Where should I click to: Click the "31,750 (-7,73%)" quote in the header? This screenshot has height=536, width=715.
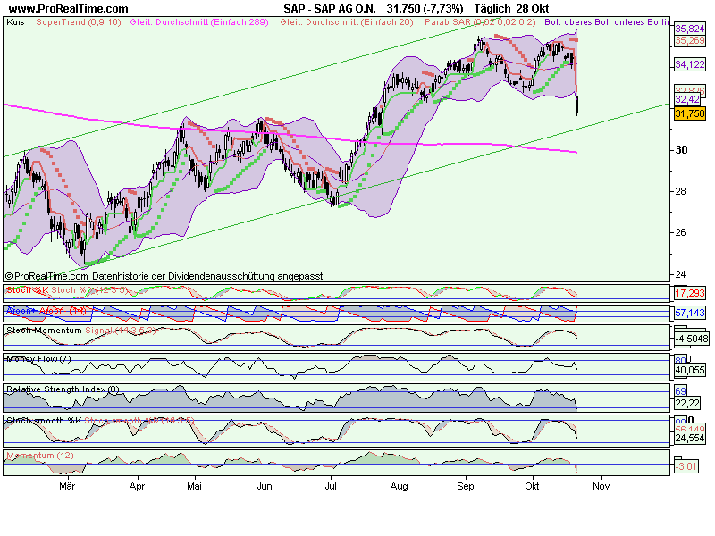pyautogui.click(x=425, y=9)
